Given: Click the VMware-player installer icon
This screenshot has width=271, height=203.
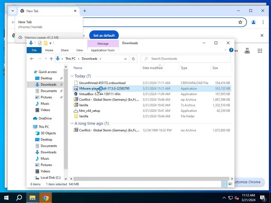Looking at the screenshot, I should 76,88.
